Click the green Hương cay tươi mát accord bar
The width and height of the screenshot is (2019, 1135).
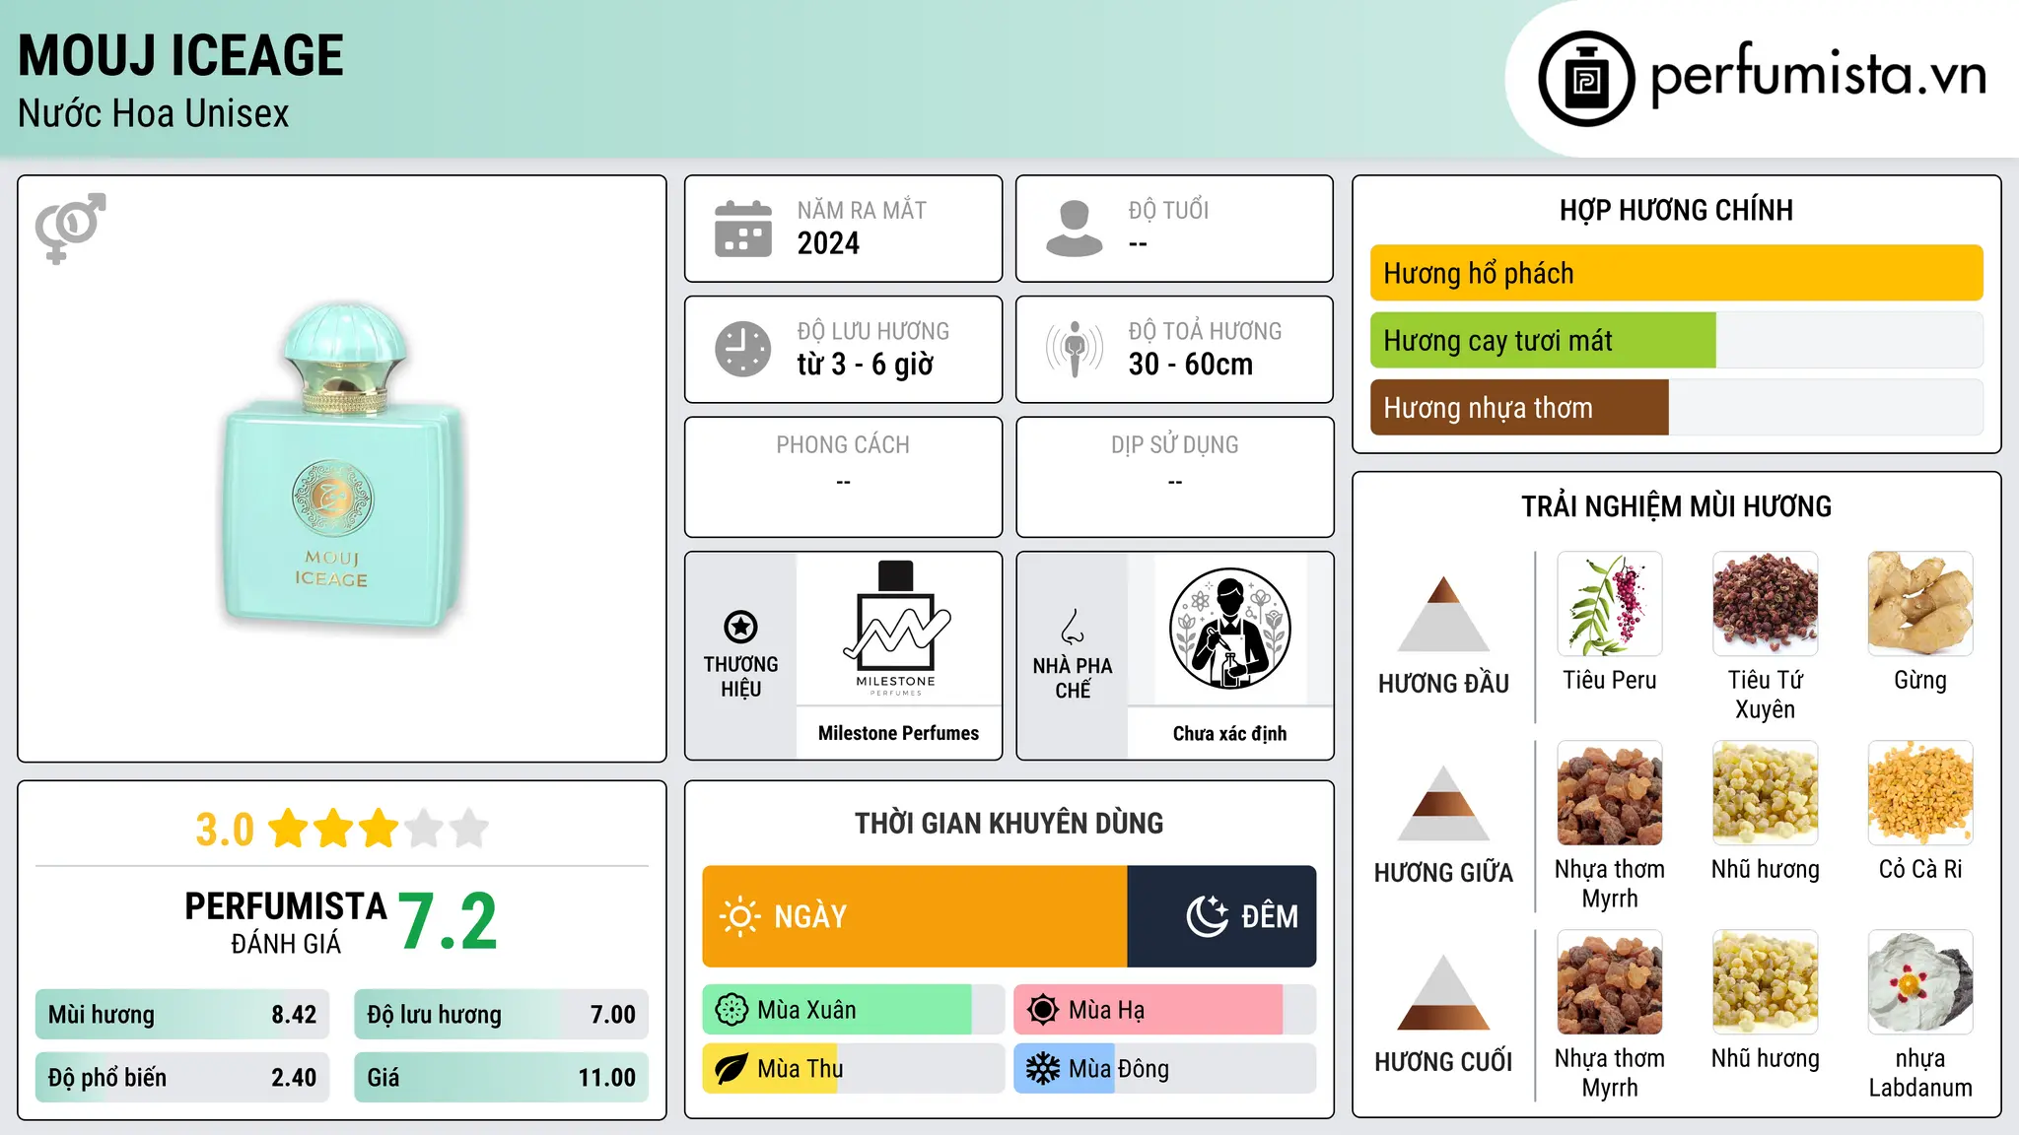click(x=1543, y=340)
